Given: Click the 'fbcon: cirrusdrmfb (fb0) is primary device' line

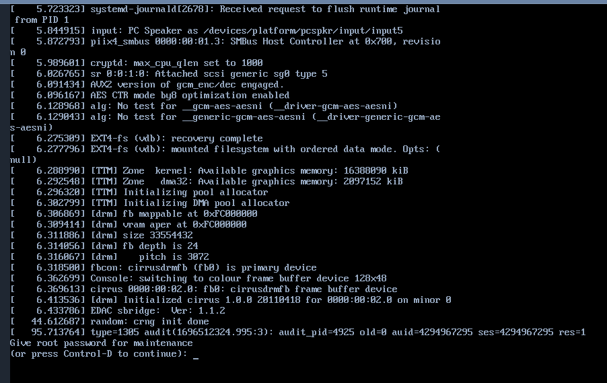Looking at the screenshot, I should point(164,268).
